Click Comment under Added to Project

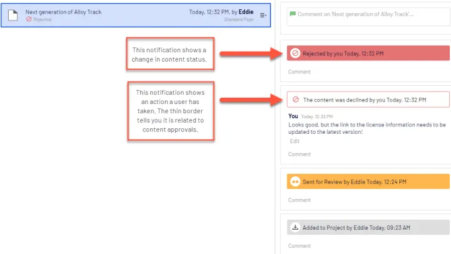click(300, 246)
